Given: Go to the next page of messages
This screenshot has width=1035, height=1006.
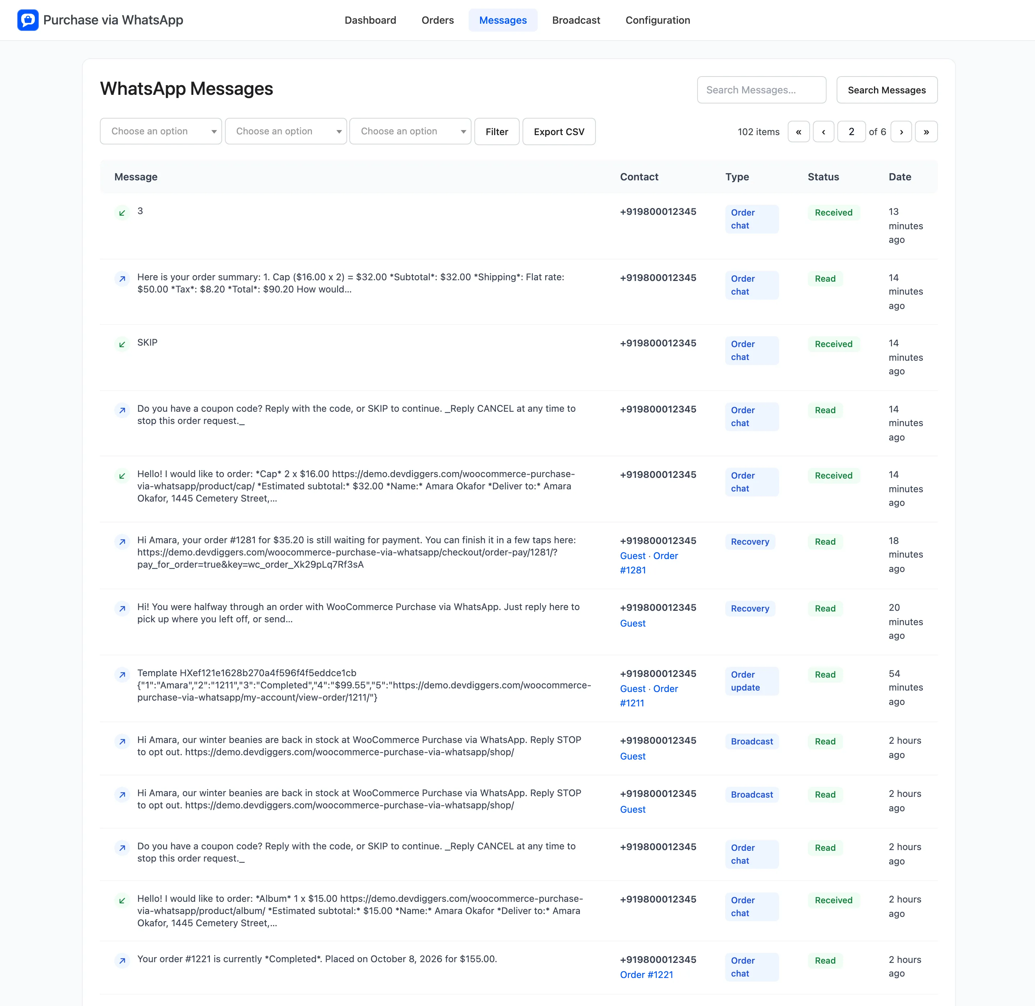Looking at the screenshot, I should click(901, 131).
